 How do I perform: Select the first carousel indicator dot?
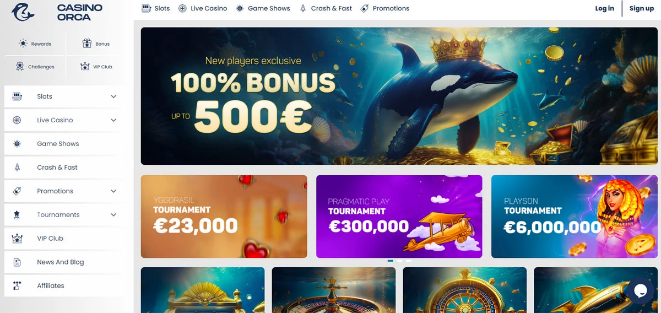coord(391,261)
